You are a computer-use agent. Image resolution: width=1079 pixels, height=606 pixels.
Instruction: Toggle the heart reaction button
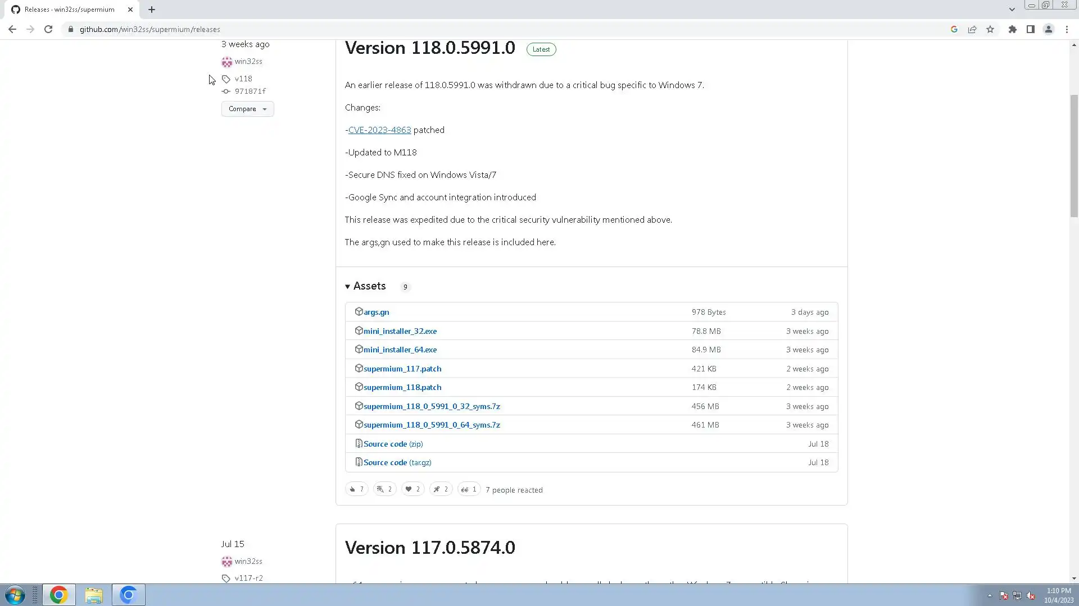(412, 489)
